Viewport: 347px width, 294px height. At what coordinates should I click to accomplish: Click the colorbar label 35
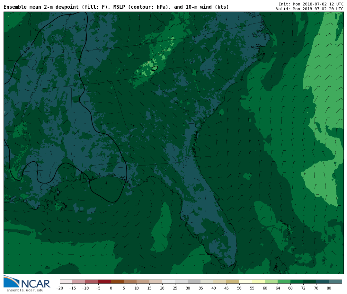coord(201,288)
